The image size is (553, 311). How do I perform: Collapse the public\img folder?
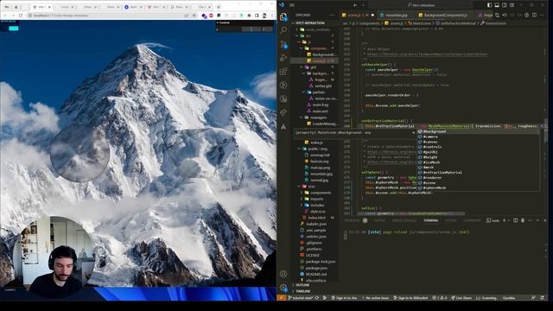[317, 149]
